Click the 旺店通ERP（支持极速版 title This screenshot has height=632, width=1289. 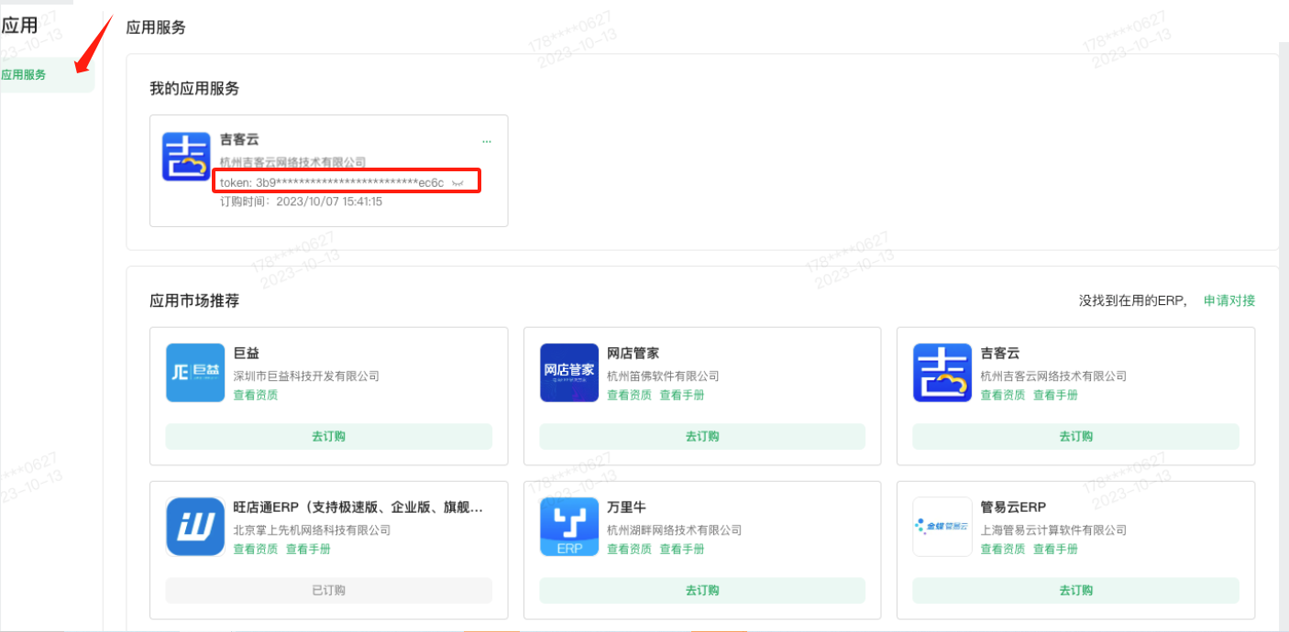click(358, 507)
